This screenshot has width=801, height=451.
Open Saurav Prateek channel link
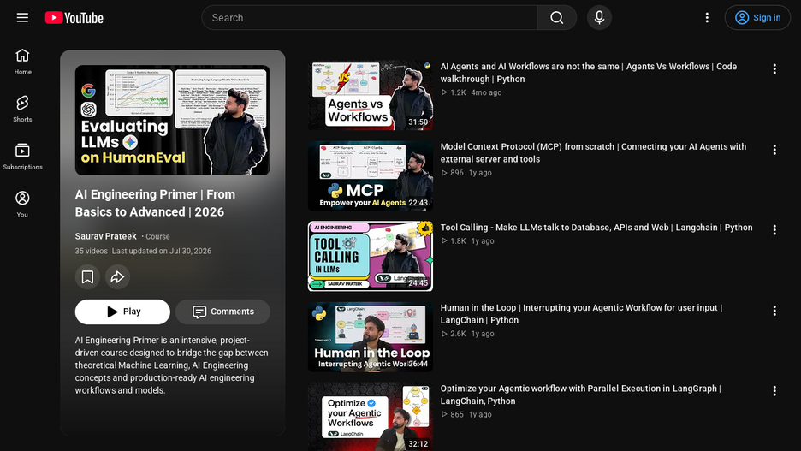pyautogui.click(x=106, y=236)
